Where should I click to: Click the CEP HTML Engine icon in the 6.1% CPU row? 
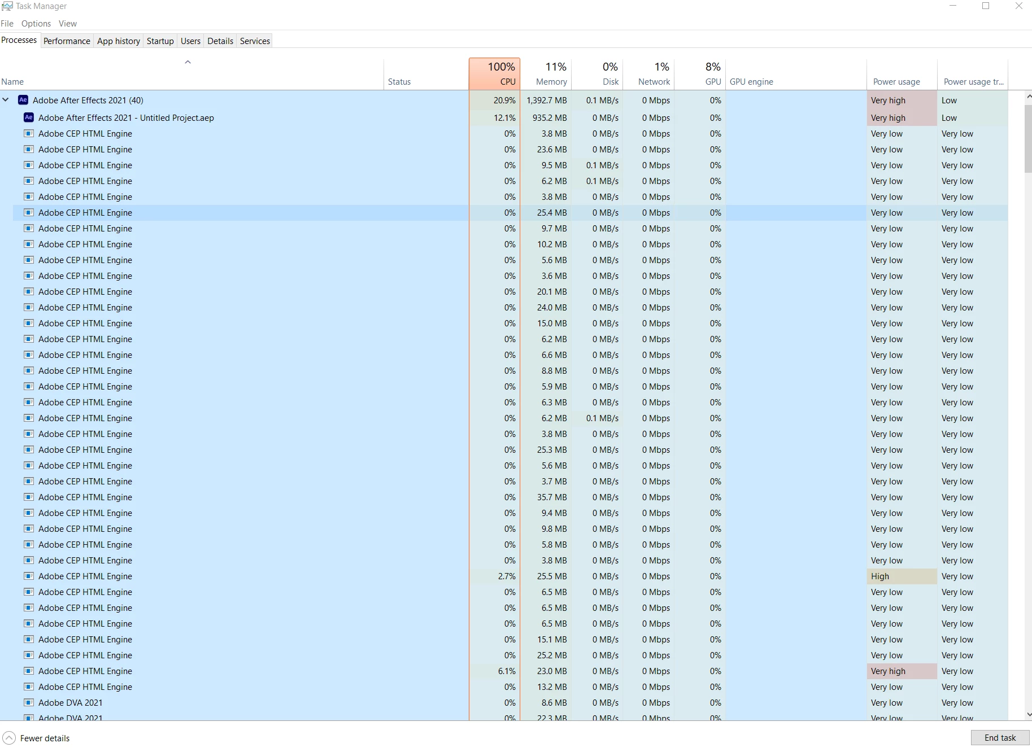tap(28, 671)
